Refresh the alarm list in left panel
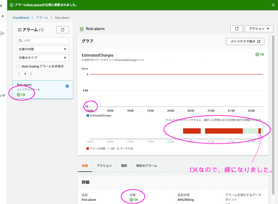Screen dimensions: 278x204 pyautogui.click(x=63, y=30)
